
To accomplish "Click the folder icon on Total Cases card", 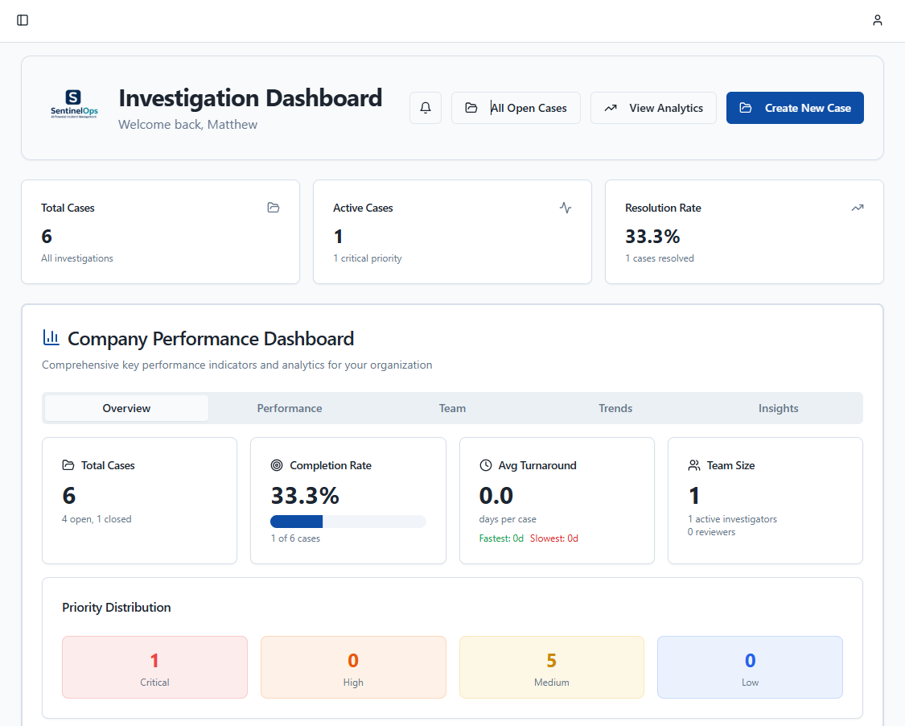I will (x=274, y=207).
